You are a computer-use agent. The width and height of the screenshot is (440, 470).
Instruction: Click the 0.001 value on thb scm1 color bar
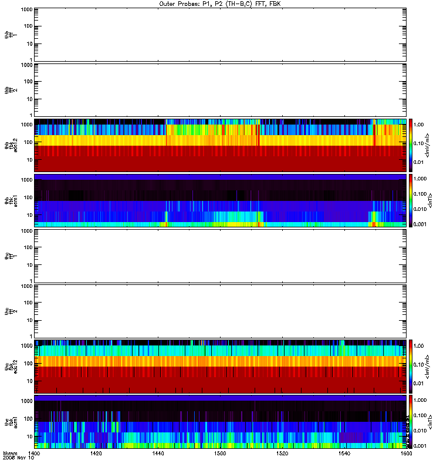[420, 224]
